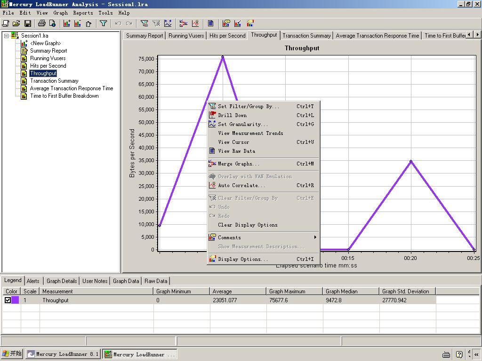Click the Measurement column header
This screenshot has width=482, height=361.
(x=96, y=291)
